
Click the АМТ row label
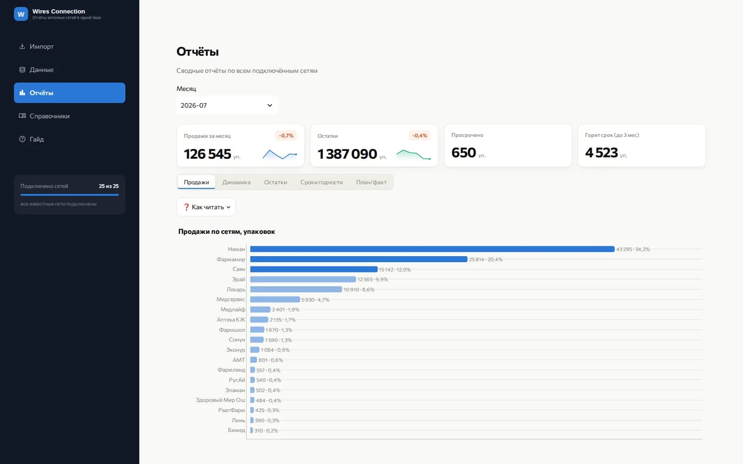[x=239, y=360]
